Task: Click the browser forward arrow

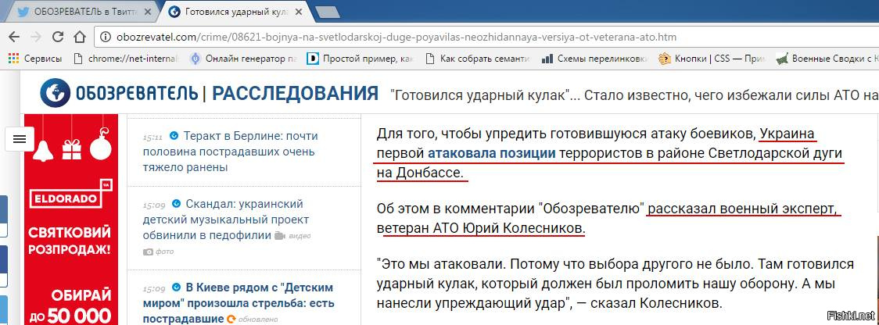Action: (x=37, y=37)
